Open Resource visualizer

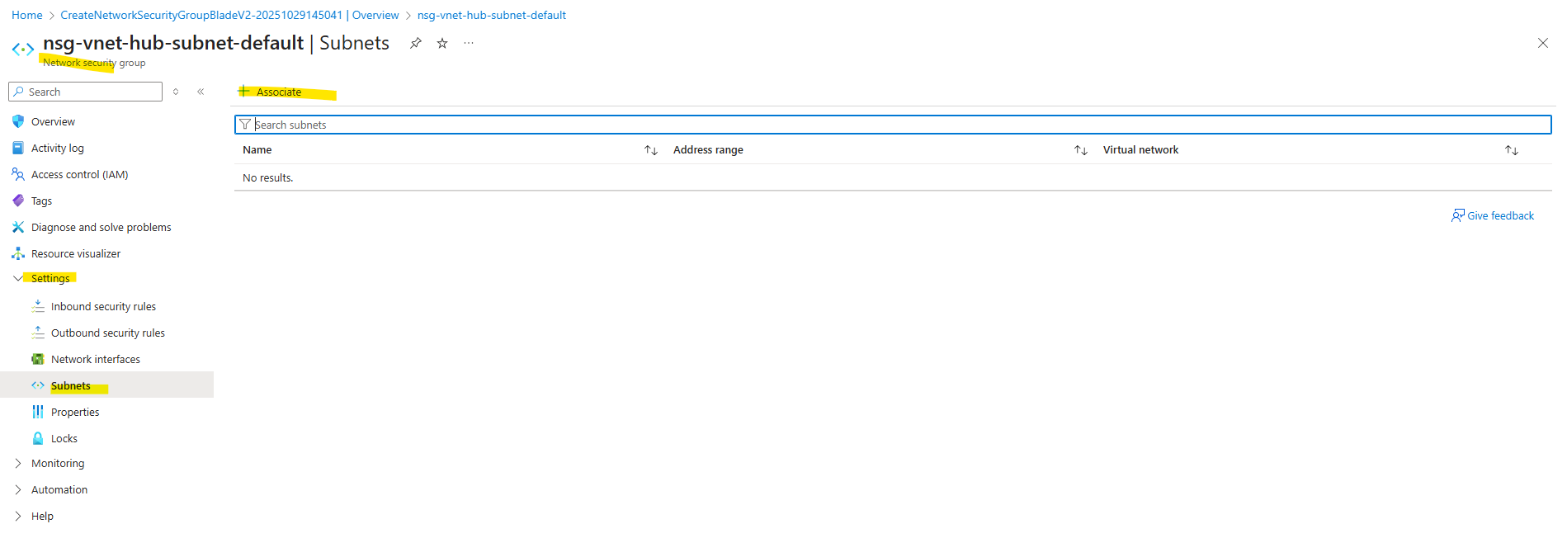(76, 253)
